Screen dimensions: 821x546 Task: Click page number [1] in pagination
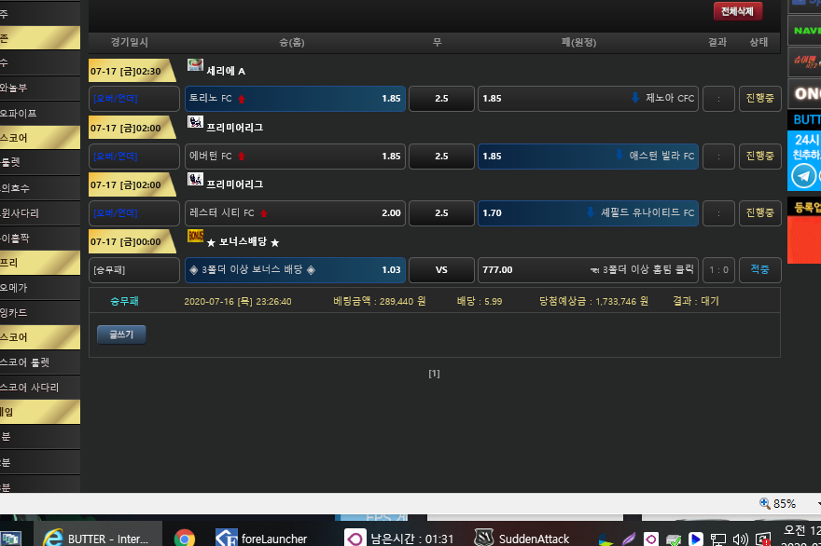point(434,374)
